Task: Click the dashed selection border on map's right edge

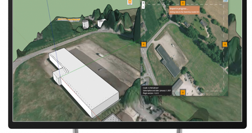Action: point(224,48)
